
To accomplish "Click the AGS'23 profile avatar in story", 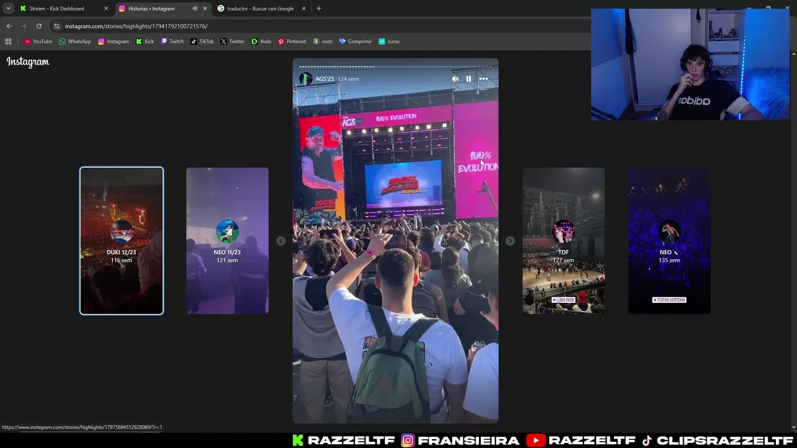I will point(306,79).
